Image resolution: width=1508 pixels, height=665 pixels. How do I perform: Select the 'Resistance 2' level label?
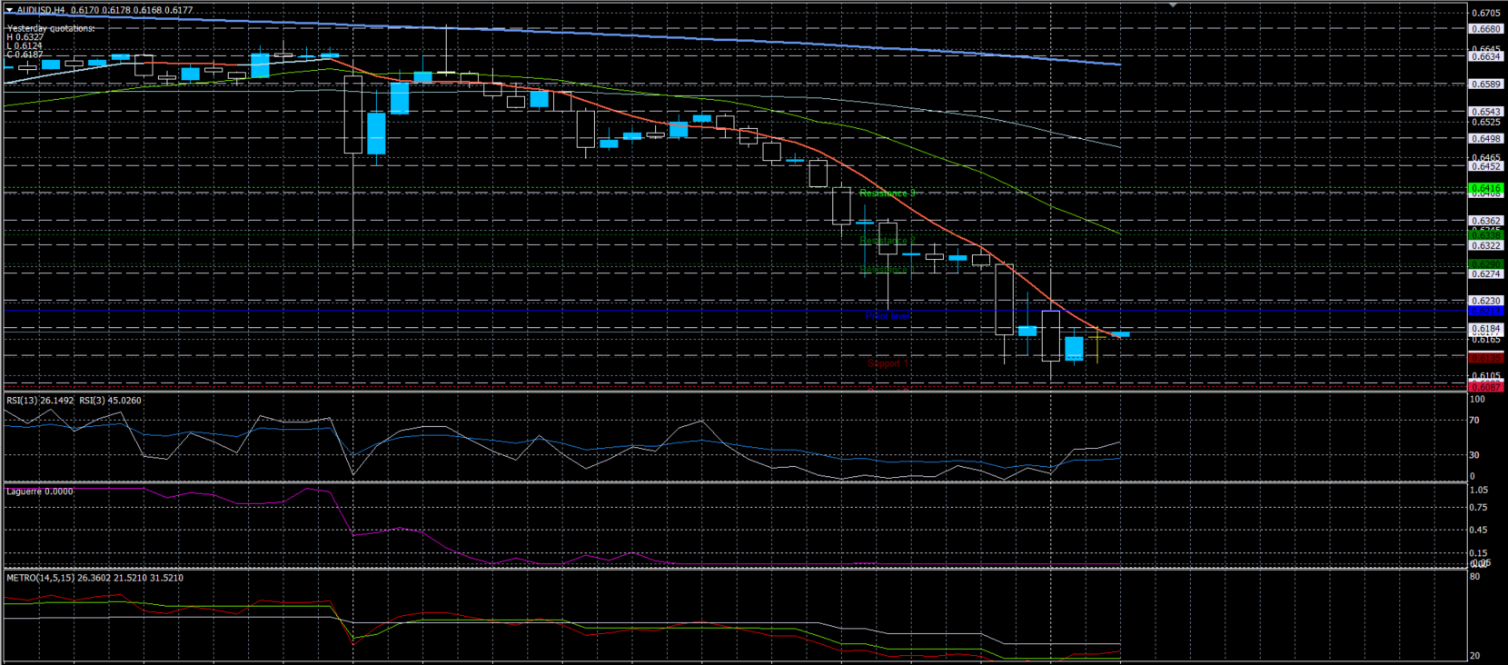coord(887,240)
